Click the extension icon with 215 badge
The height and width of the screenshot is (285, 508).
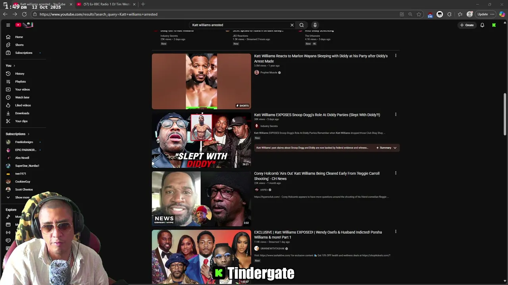coord(430,15)
